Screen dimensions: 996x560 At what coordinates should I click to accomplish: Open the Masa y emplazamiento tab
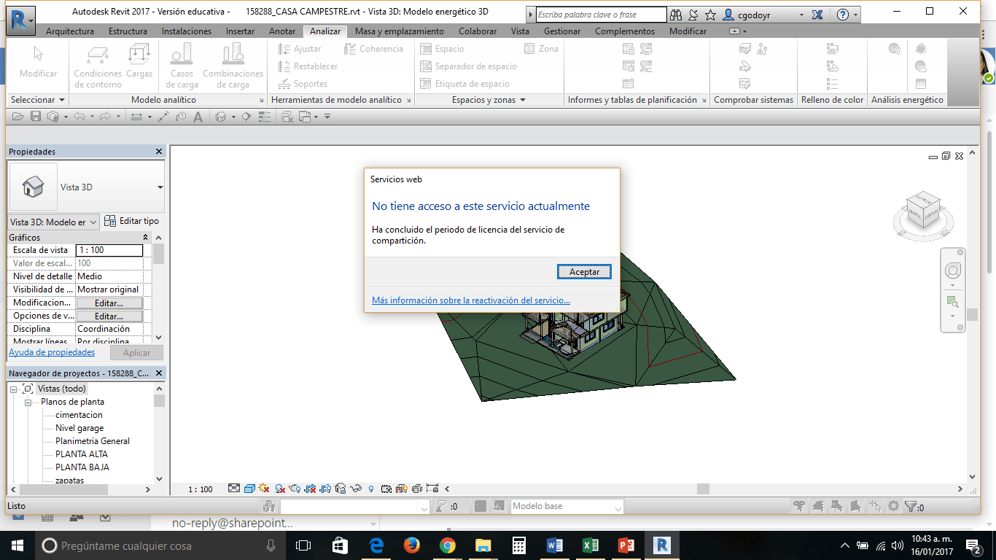click(x=400, y=31)
